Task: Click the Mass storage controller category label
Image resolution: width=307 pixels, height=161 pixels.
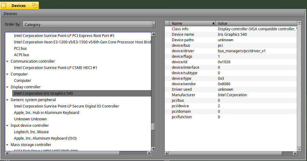Action: [x=31, y=145]
